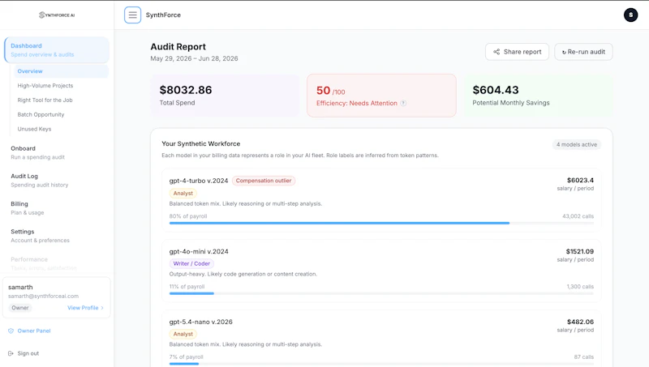
Task: Click the Sign out door icon
Action: click(x=11, y=353)
